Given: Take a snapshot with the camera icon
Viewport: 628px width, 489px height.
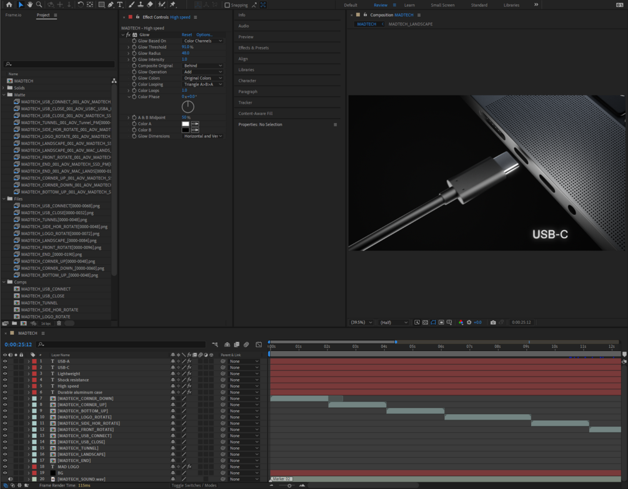Looking at the screenshot, I should [x=493, y=322].
